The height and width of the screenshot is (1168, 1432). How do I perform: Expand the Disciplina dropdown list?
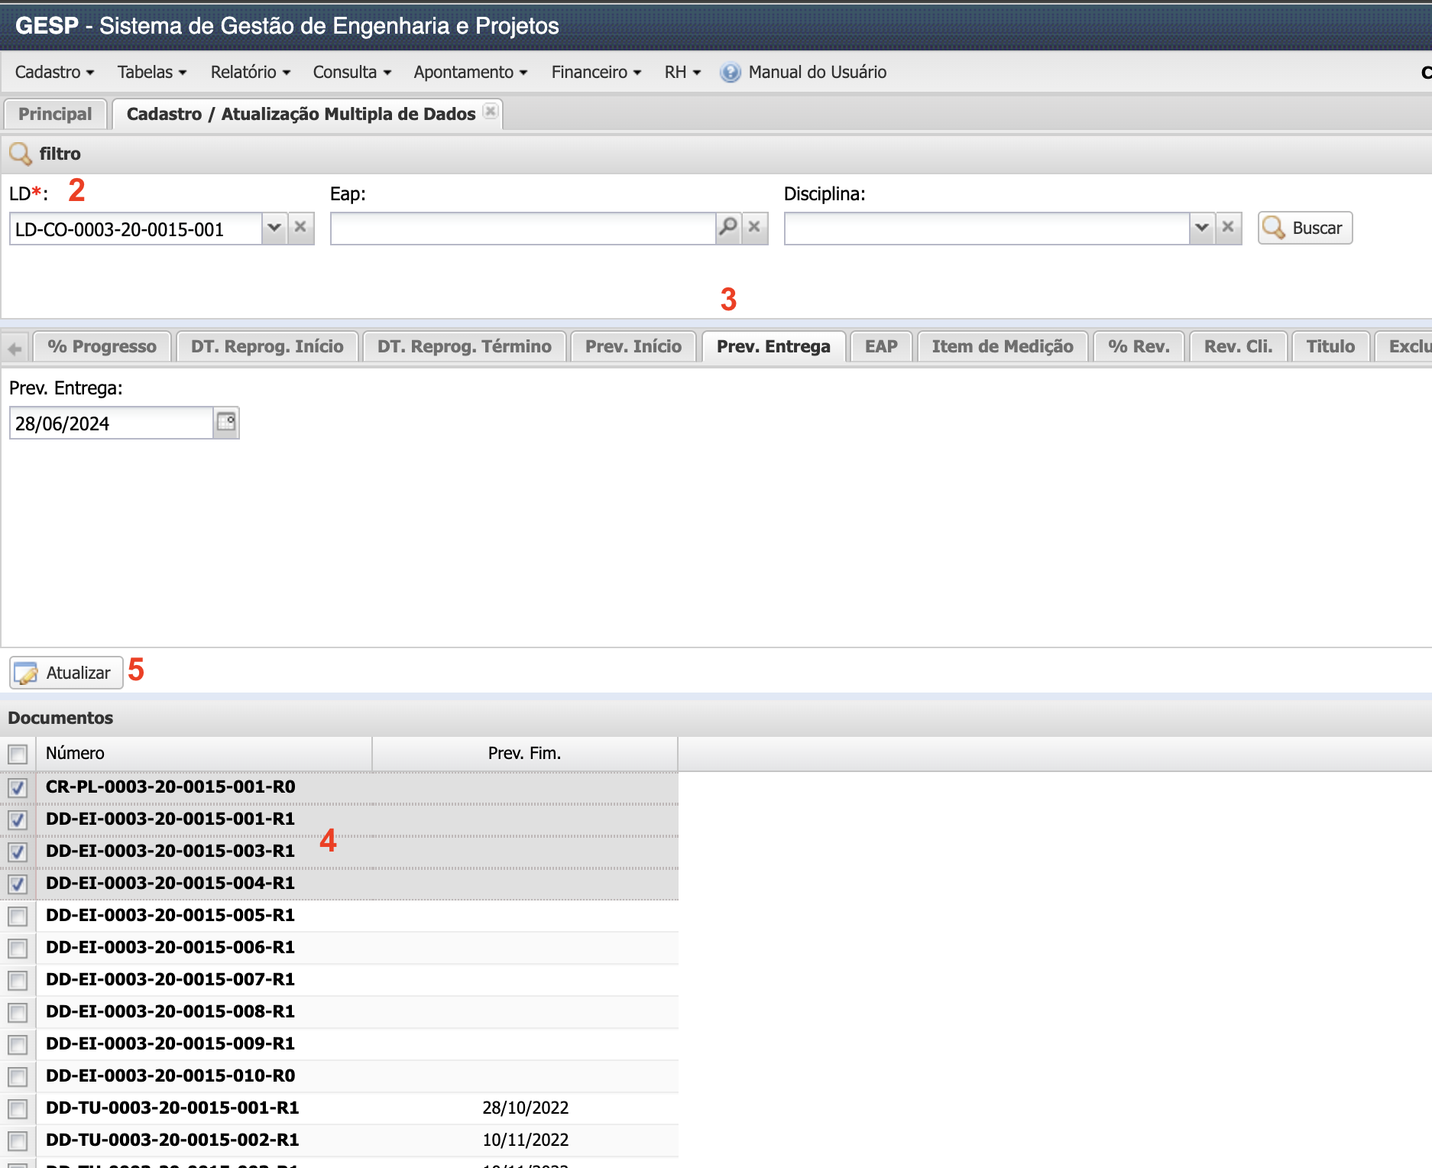point(1202,228)
